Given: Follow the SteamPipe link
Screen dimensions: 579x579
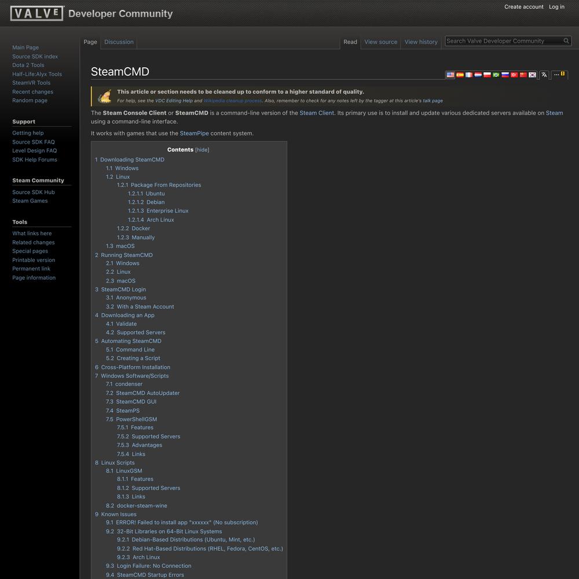Looking at the screenshot, I should point(194,133).
